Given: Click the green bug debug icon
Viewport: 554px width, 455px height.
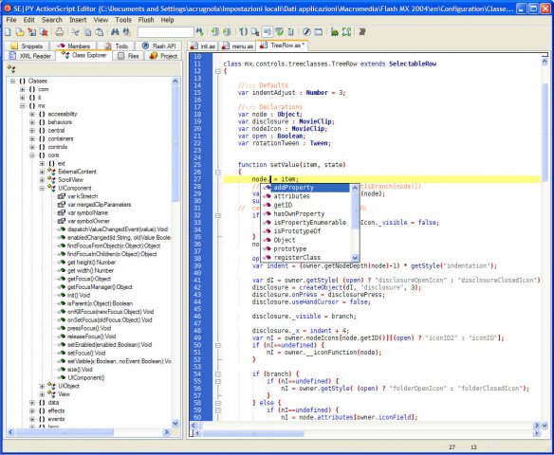Looking at the screenshot, I should pos(334,32).
